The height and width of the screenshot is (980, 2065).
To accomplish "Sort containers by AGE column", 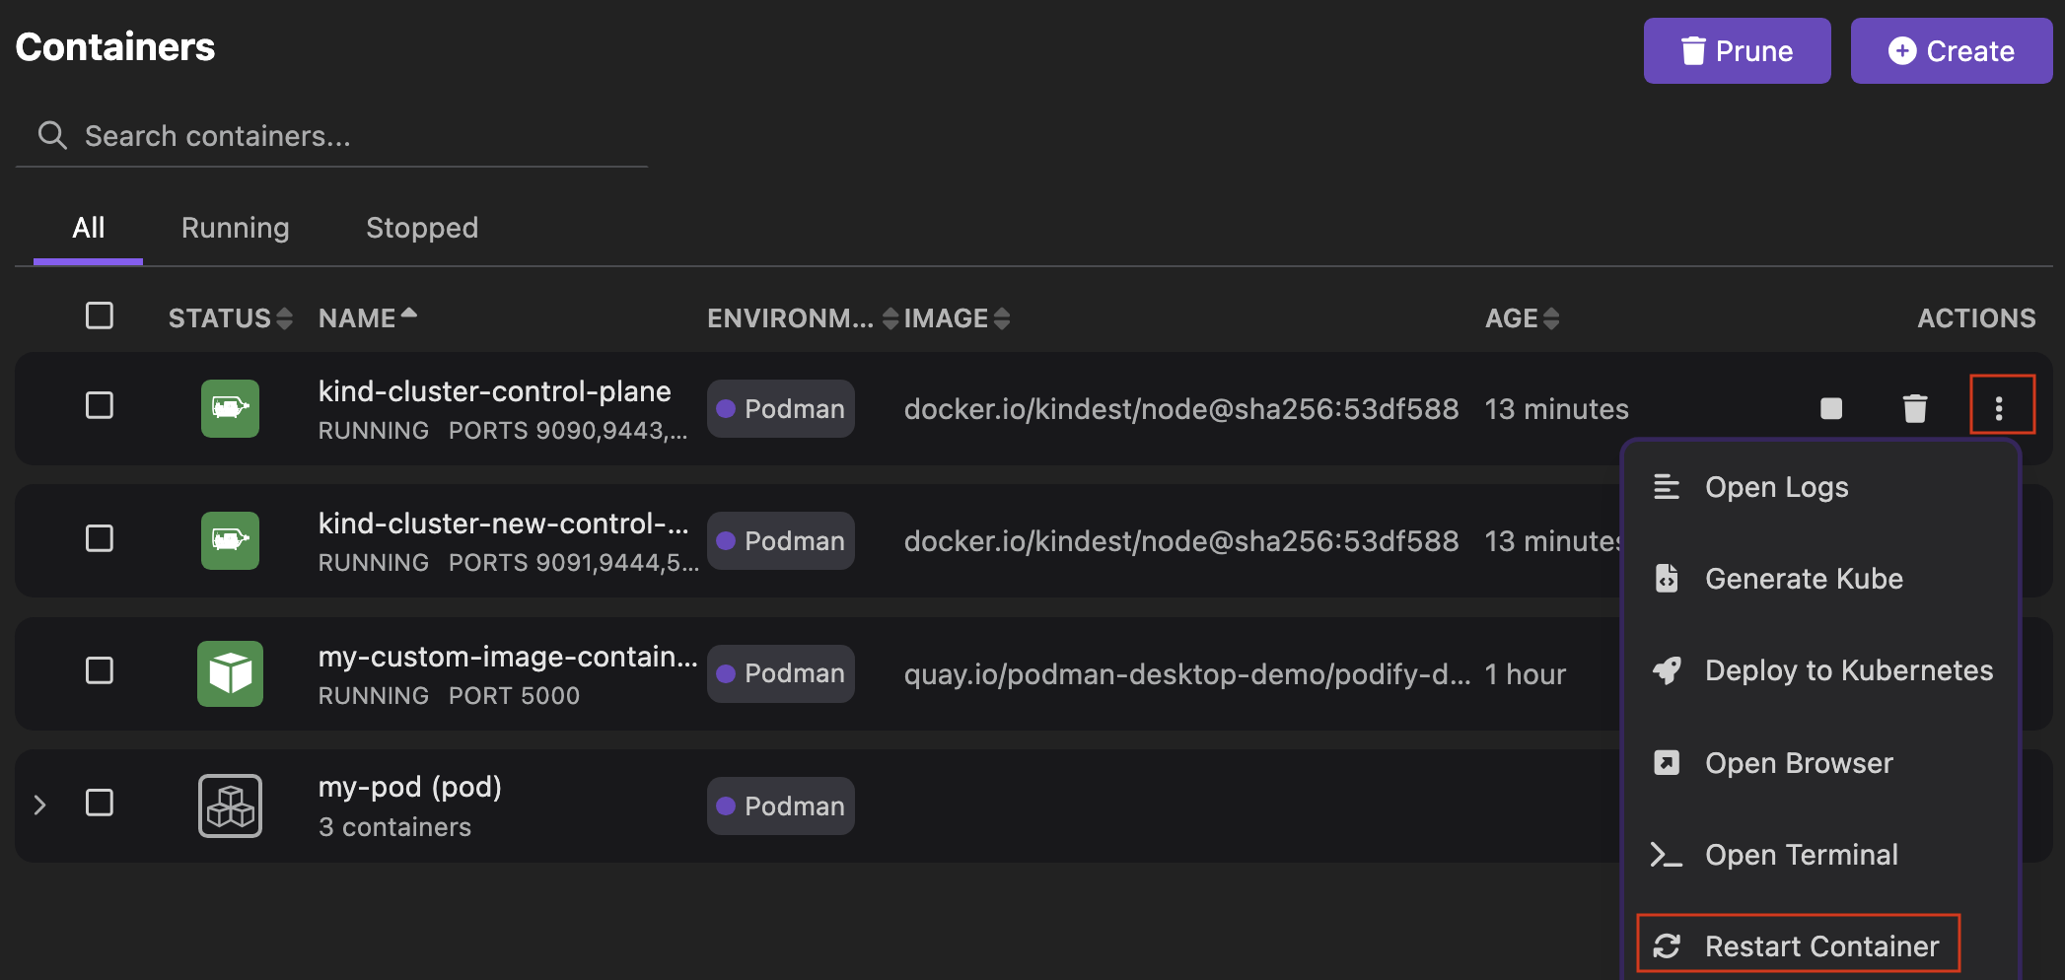I will click(x=1551, y=317).
